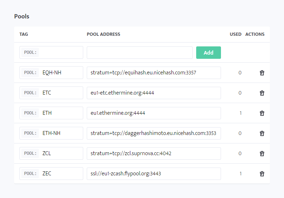This screenshot has height=198, width=284.
Task: Edit the daggerhashimoto.eu.nicehash.com:3353 address field
Action: pyautogui.click(x=154, y=133)
